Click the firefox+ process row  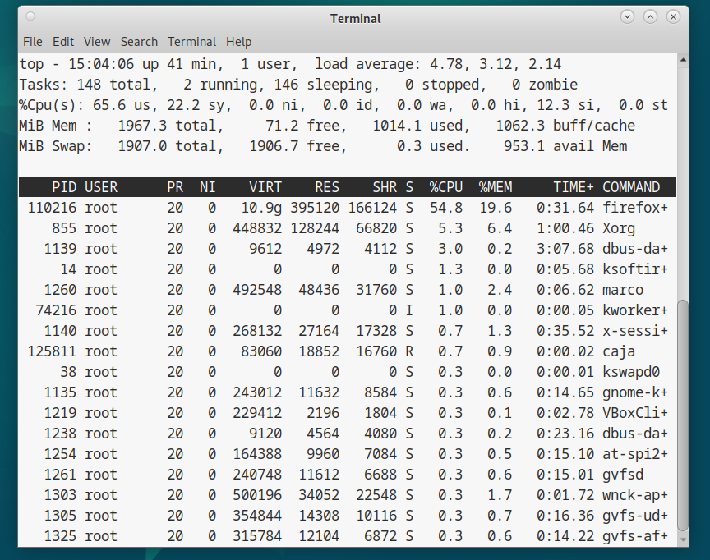coord(347,208)
